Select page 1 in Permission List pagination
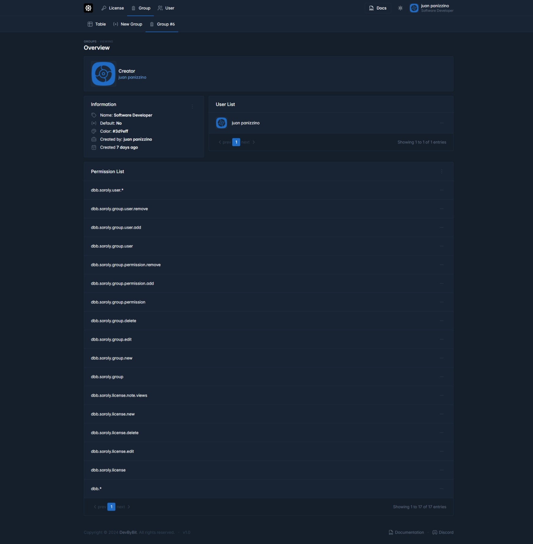The image size is (533, 544). click(111, 507)
